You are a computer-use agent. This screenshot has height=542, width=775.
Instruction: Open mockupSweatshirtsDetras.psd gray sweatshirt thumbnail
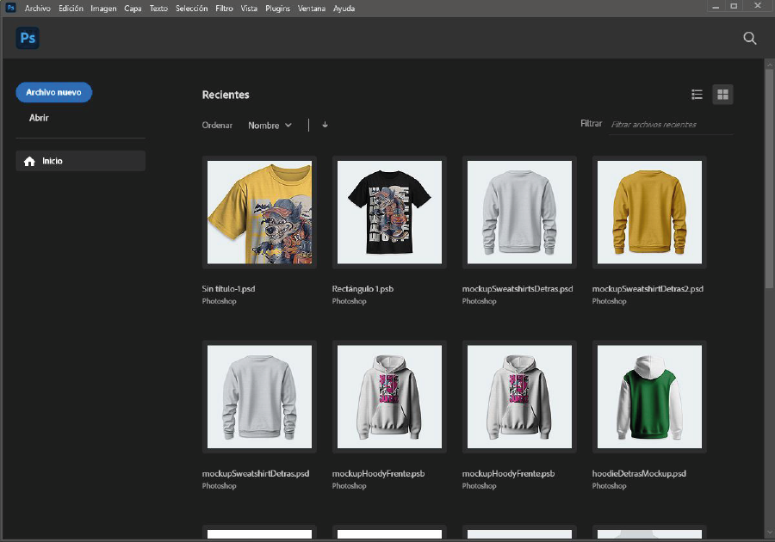[519, 212]
